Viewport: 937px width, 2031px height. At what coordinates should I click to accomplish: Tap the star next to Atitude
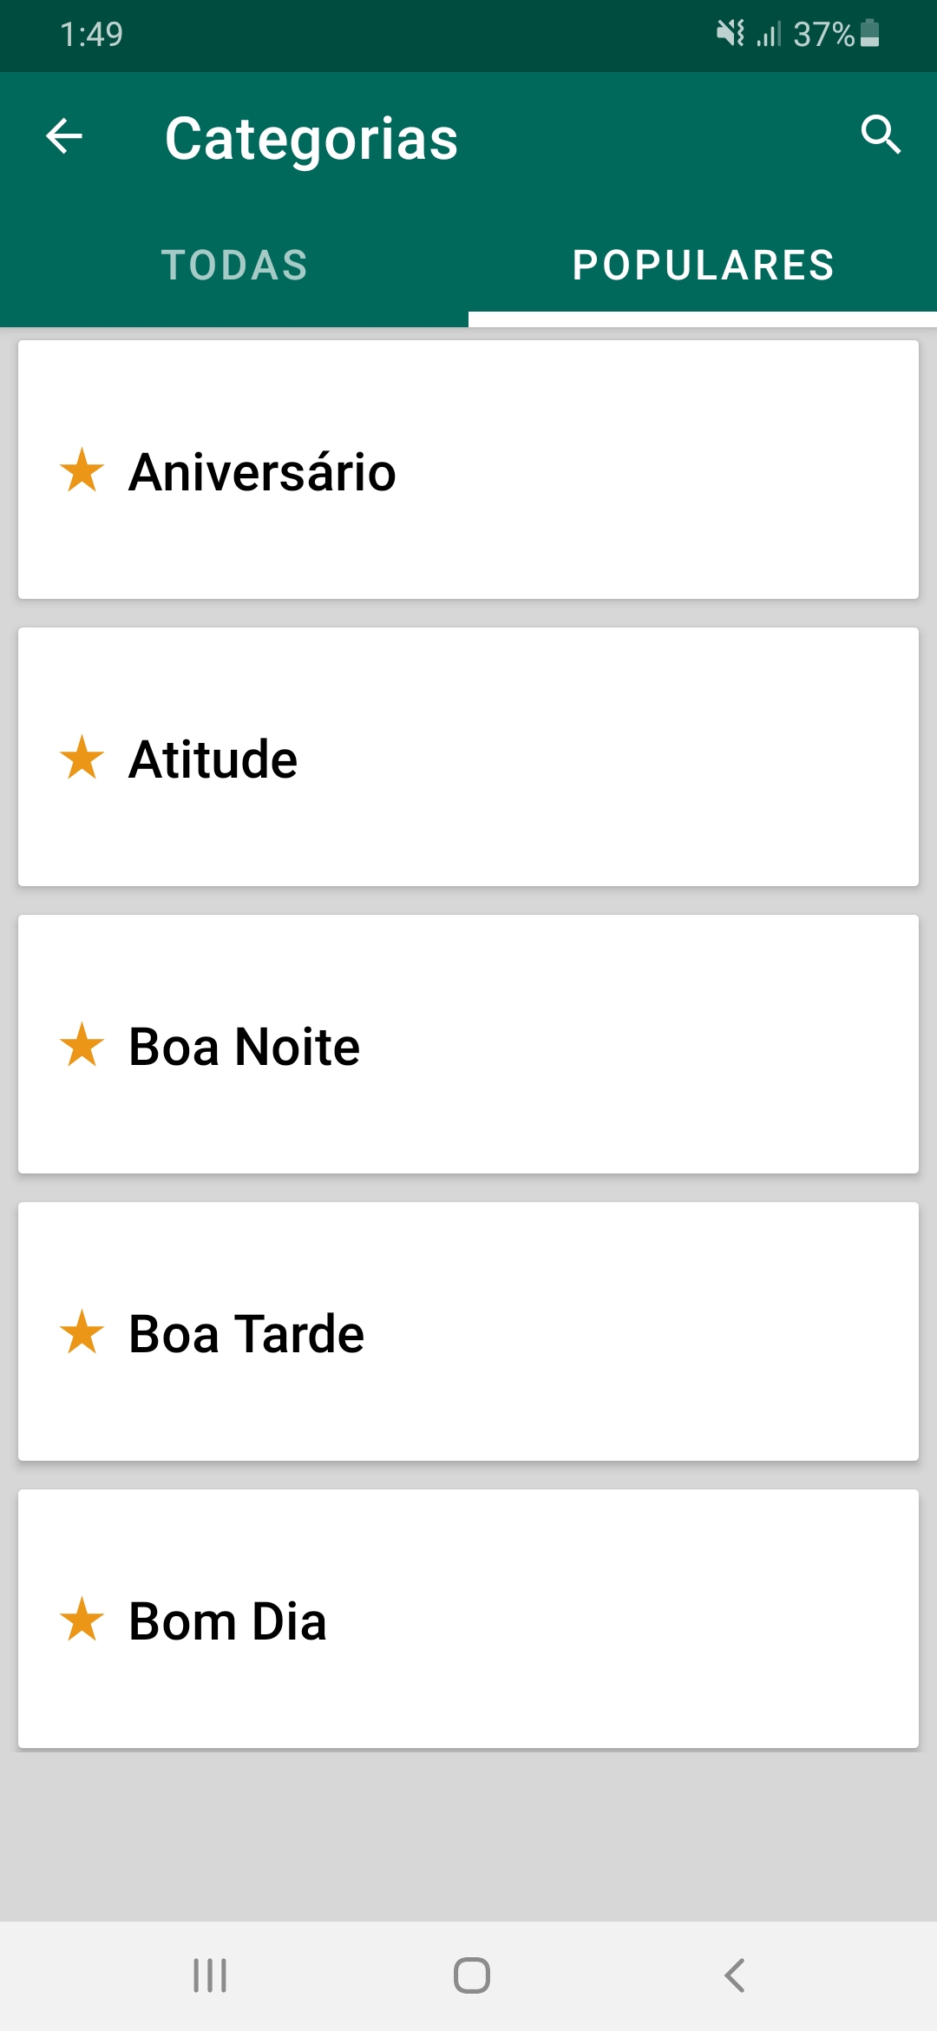click(82, 758)
